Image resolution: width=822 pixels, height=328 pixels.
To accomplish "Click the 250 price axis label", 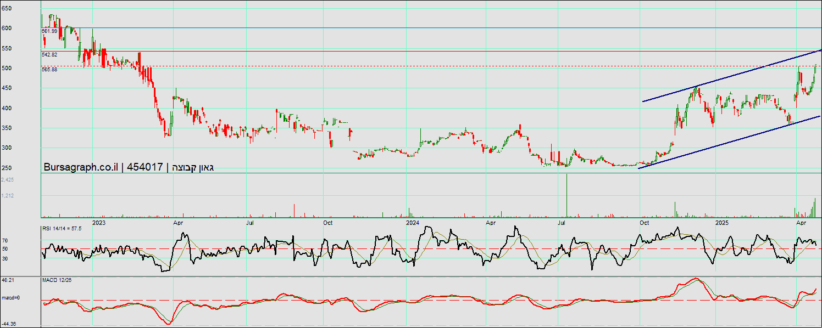I will point(7,168).
